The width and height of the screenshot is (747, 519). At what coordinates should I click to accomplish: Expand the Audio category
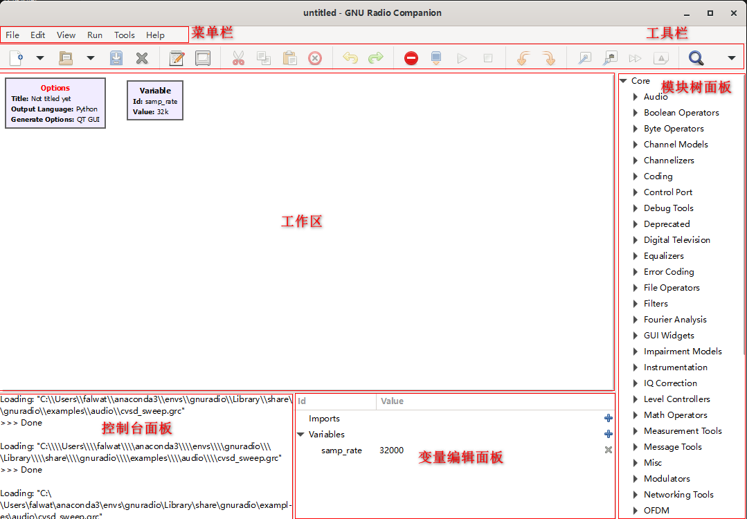coord(635,97)
